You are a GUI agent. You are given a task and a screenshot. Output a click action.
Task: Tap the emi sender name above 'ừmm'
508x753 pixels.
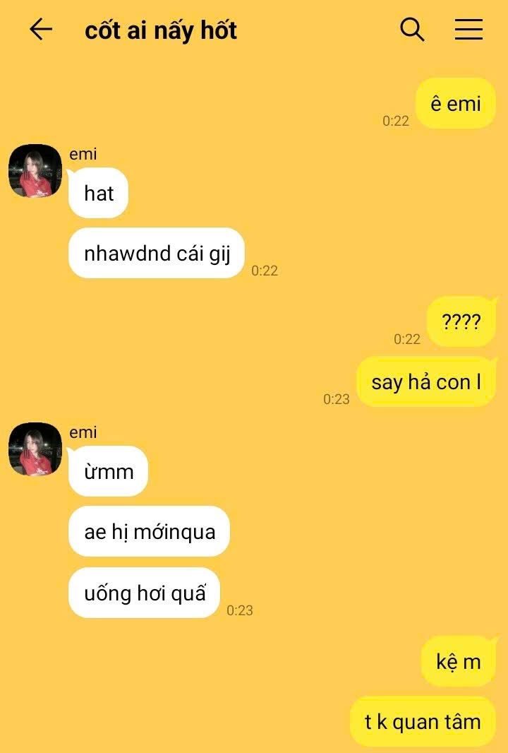coord(83,432)
